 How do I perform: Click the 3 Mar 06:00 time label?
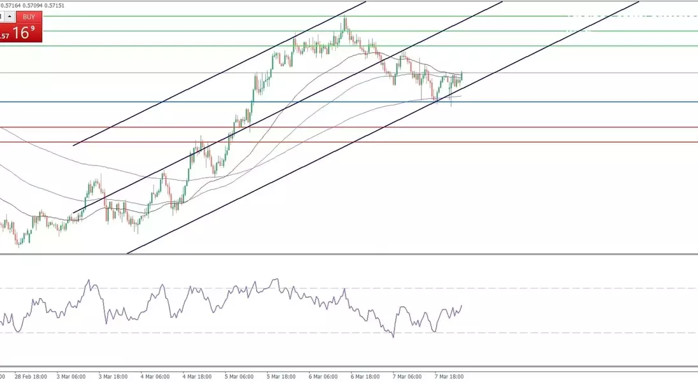[x=71, y=376]
